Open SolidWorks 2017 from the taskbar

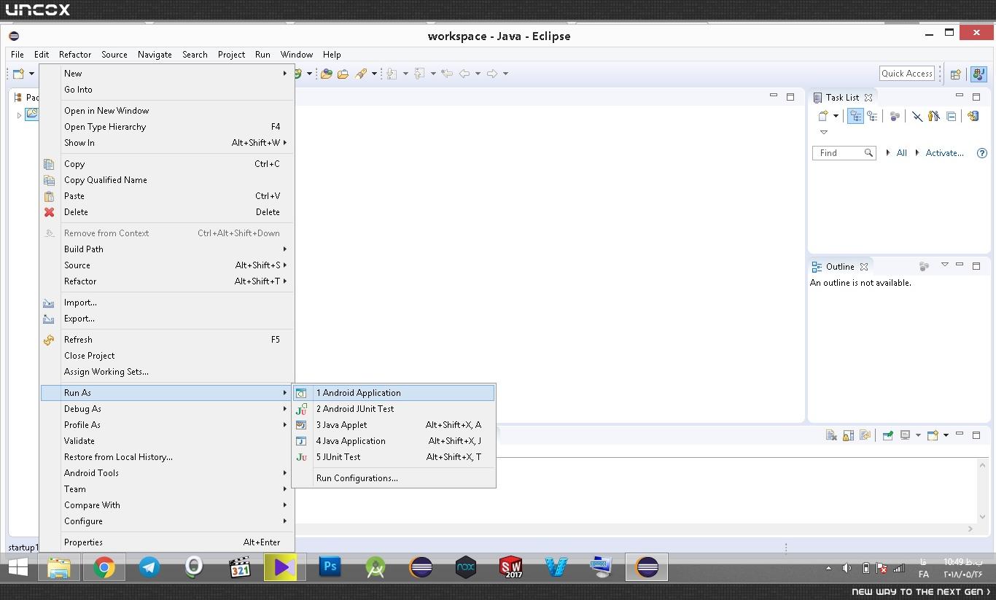click(511, 567)
